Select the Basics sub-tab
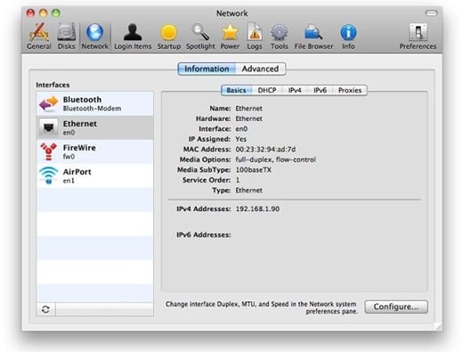 (x=237, y=90)
